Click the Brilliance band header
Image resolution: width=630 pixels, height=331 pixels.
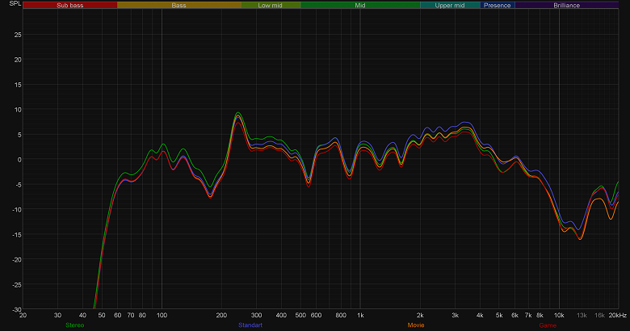pos(566,5)
